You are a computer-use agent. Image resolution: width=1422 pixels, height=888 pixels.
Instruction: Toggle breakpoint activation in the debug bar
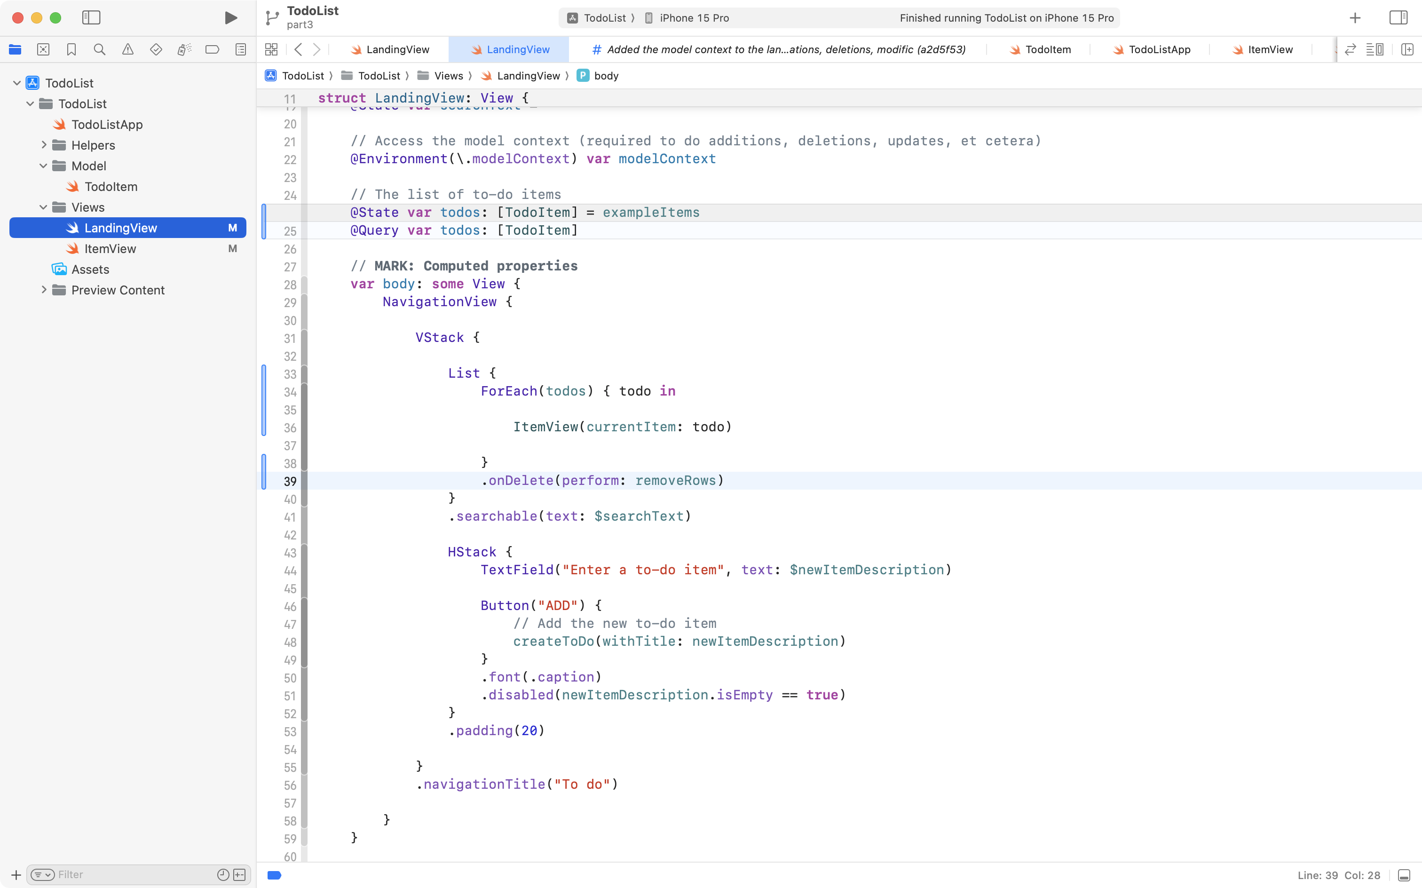tap(274, 874)
